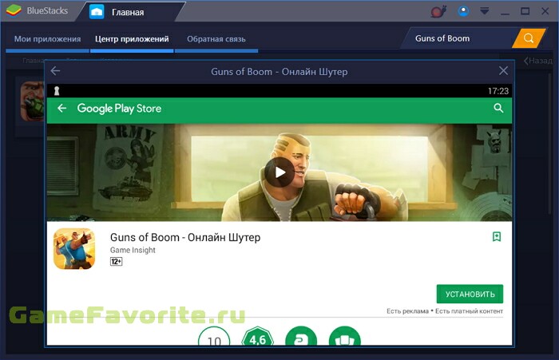
Task: Click the 4,6 rating badge
Action: (257, 336)
